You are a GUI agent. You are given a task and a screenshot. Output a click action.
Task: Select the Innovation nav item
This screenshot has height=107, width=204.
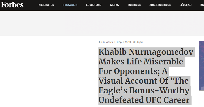click(70, 5)
